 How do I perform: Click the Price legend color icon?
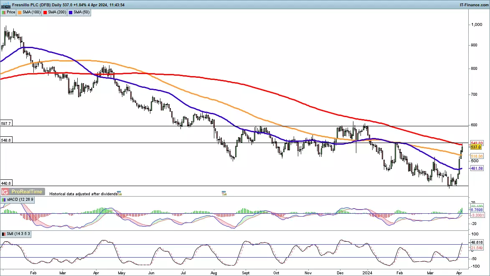[3, 12]
